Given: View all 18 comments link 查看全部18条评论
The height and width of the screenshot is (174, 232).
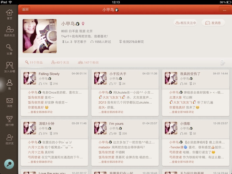Looking at the screenshot, I should pos(182,112).
